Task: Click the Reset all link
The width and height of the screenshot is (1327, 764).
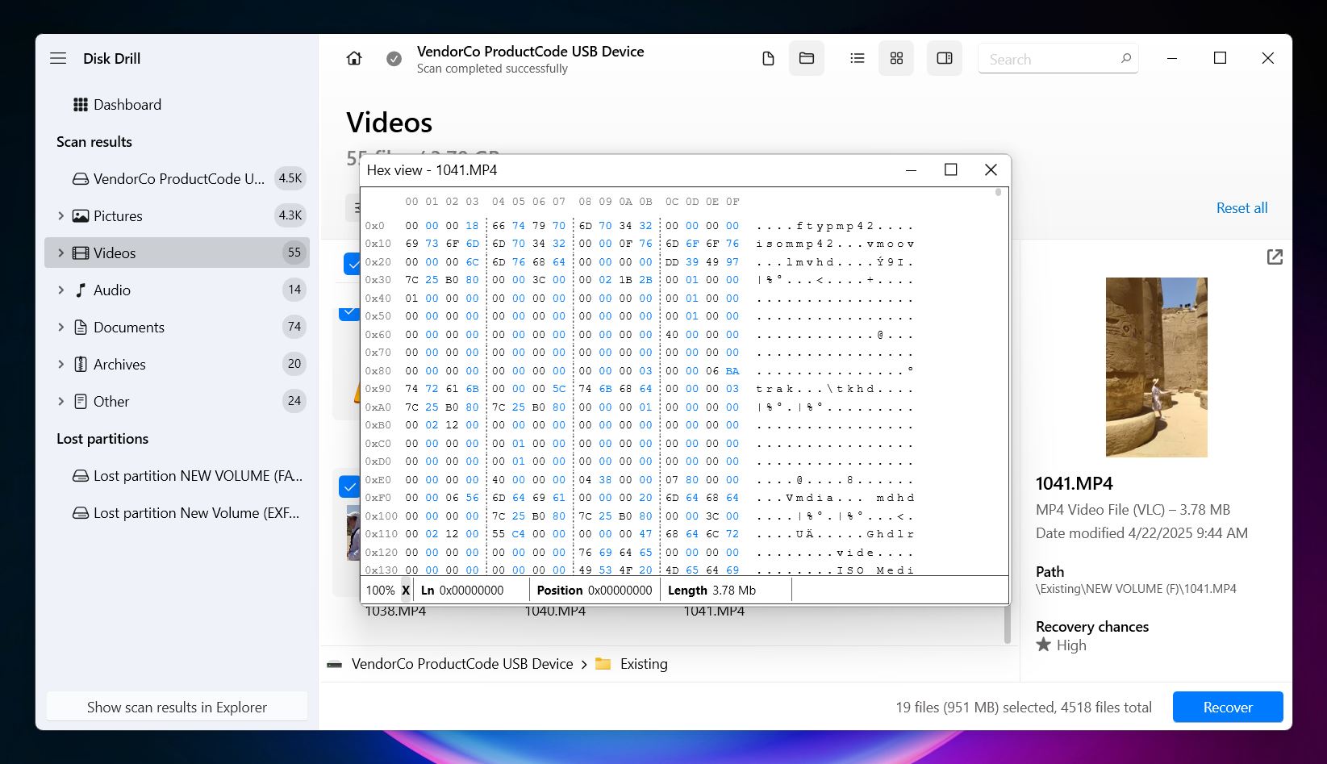Action: (x=1241, y=208)
